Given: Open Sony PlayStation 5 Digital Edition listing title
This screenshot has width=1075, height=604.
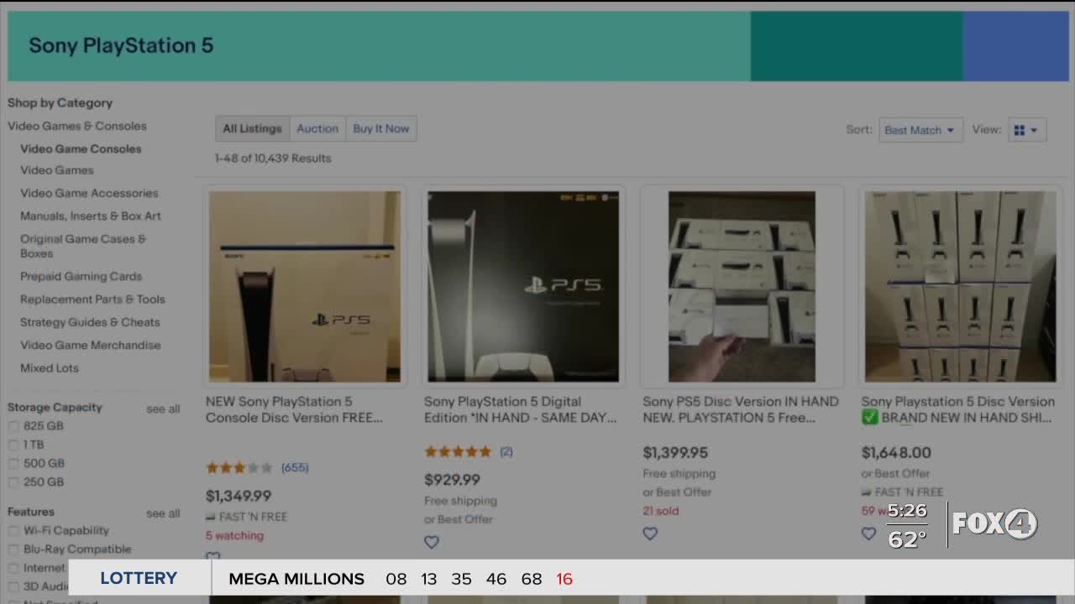Looking at the screenshot, I should (x=520, y=409).
